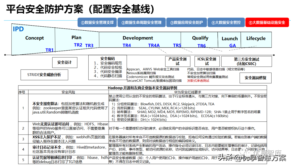Click the TR4 milestone marker
This screenshot has width=291, height=166.
[x=127, y=45]
